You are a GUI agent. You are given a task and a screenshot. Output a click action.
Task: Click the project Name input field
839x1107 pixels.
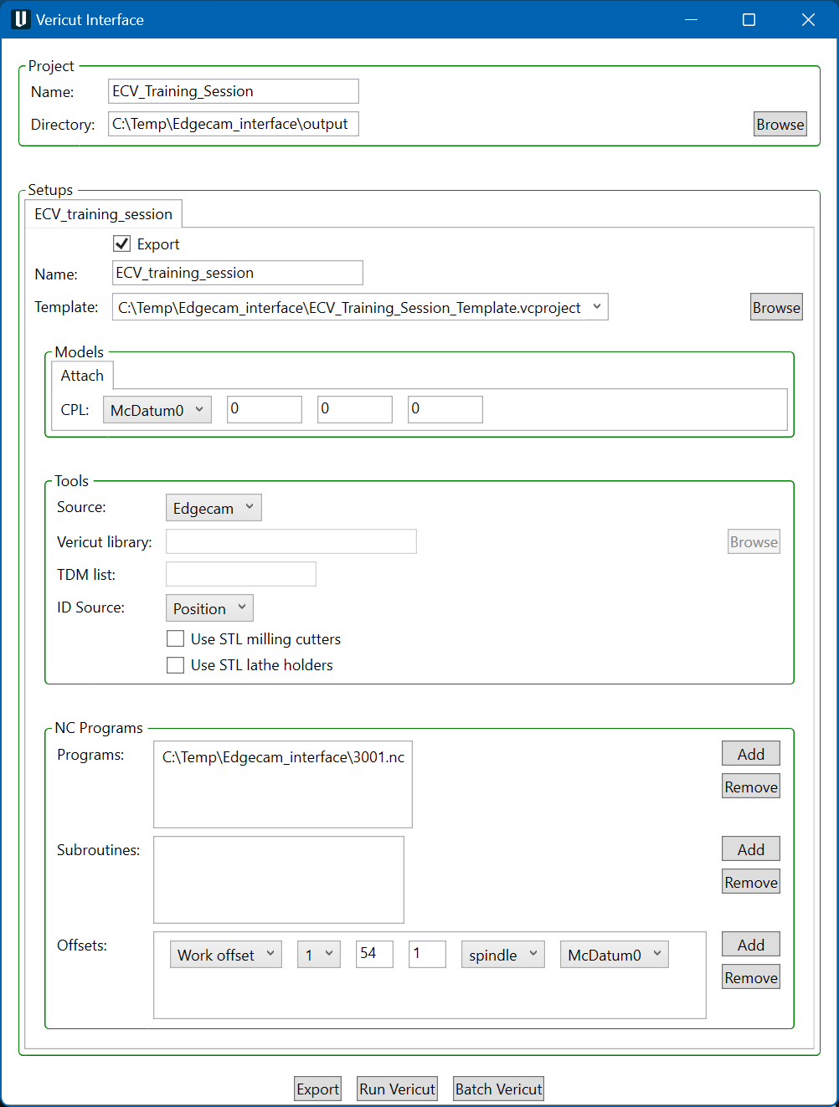coord(234,91)
